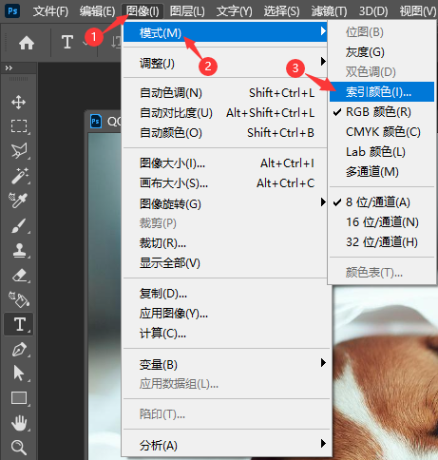Expand the 调整(J) submenu
The image size is (438, 460).
(x=225, y=63)
